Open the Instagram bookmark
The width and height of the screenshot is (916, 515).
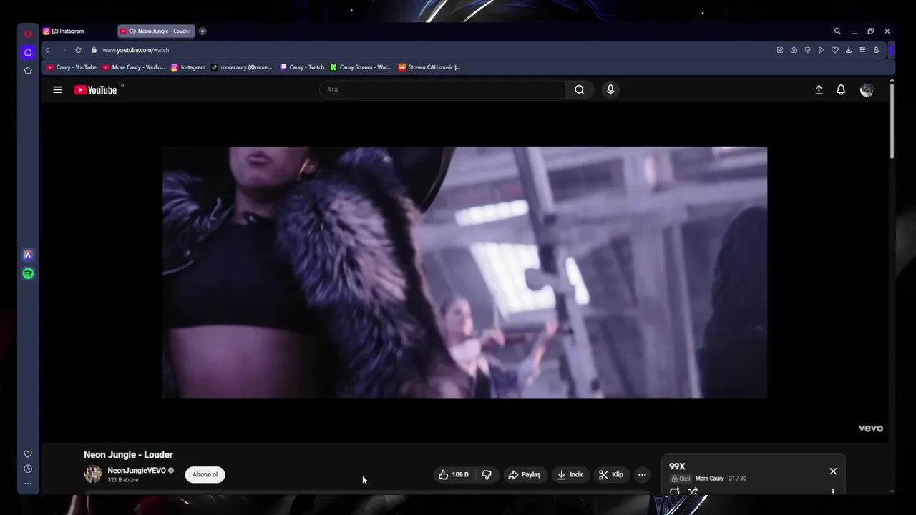pyautogui.click(x=188, y=67)
